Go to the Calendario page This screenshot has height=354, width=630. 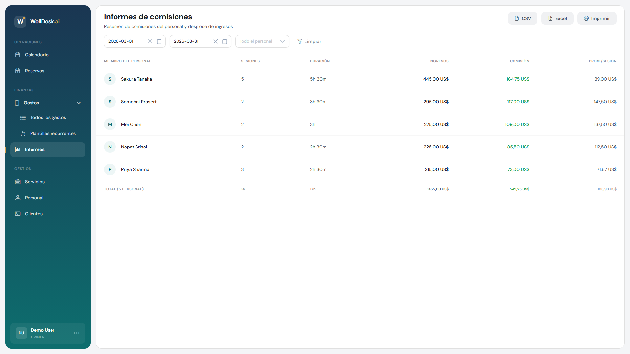(x=37, y=55)
